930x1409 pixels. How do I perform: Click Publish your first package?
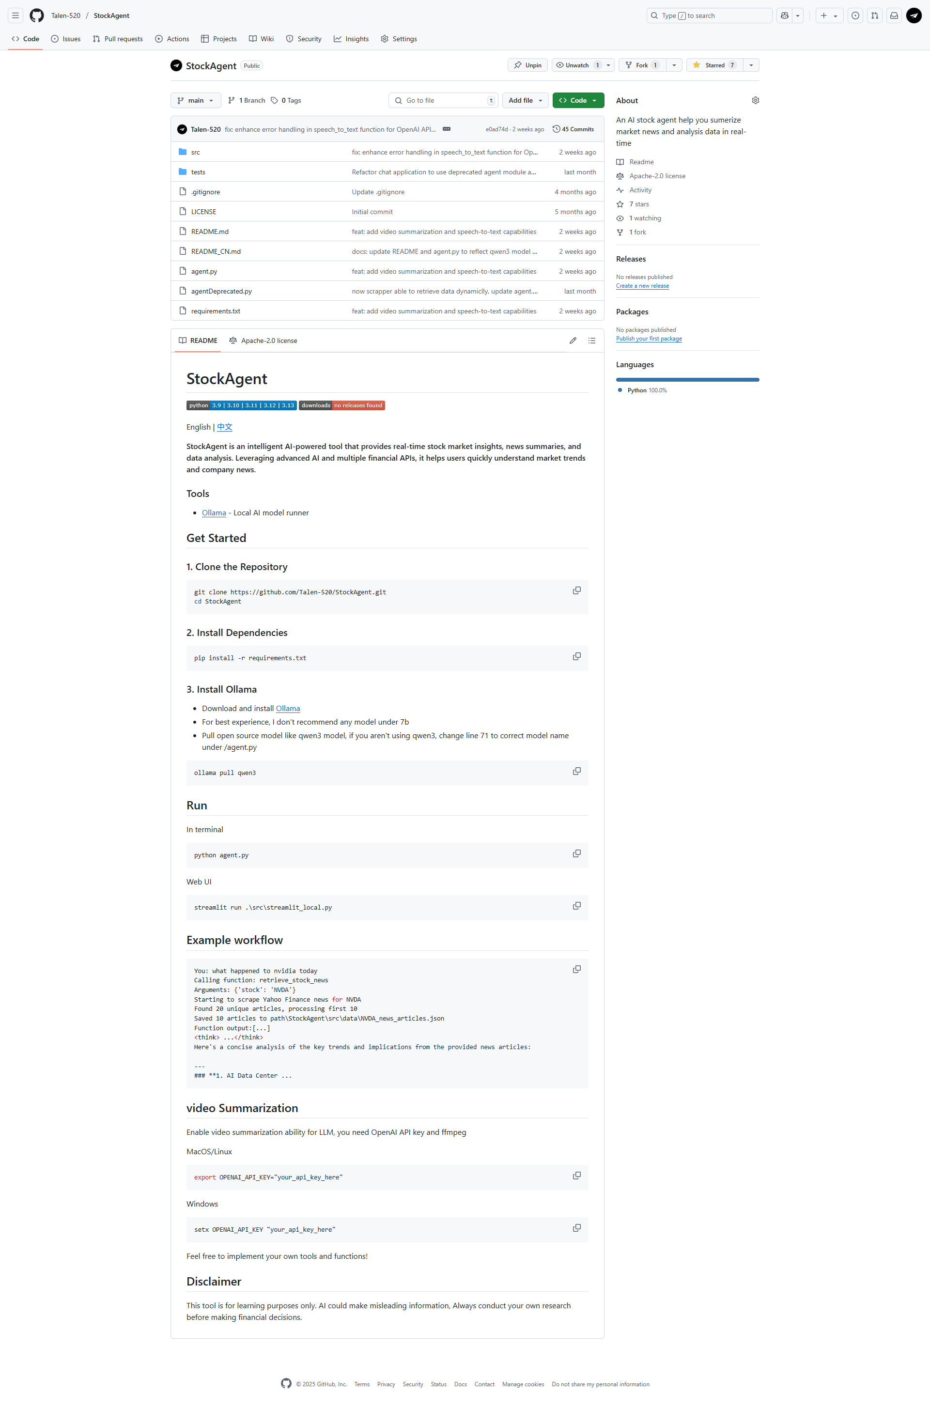coord(649,339)
